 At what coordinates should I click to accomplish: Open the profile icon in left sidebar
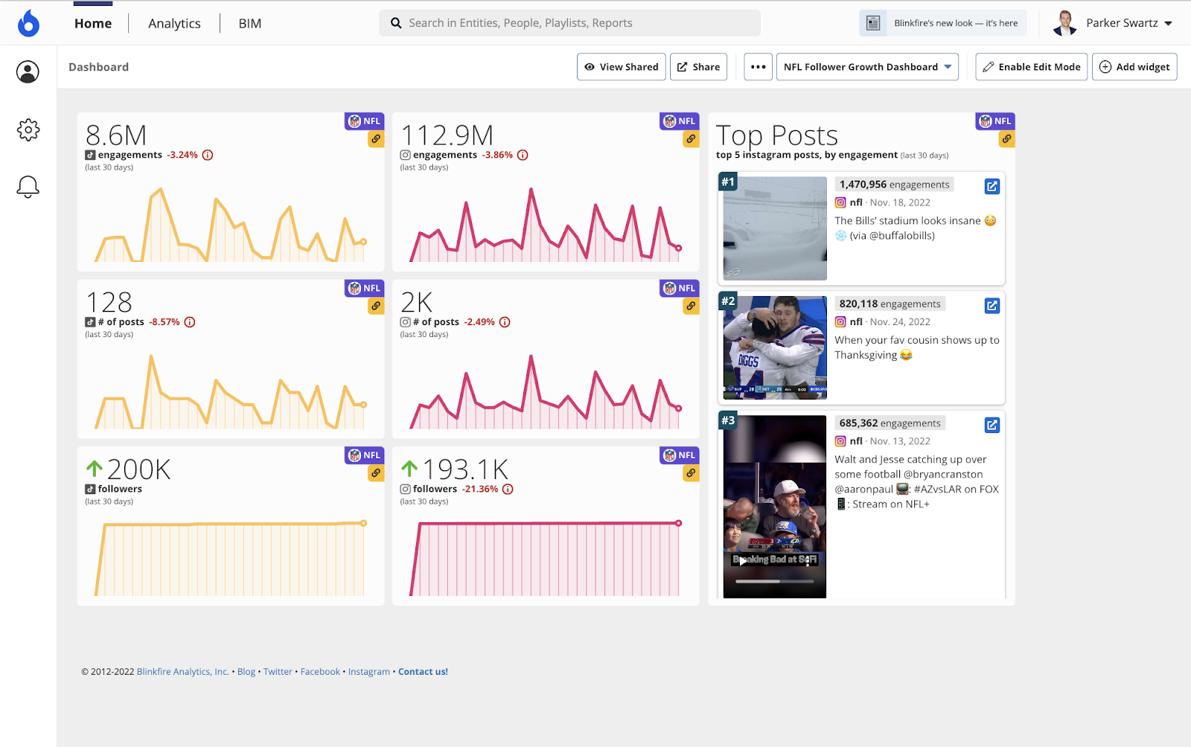(28, 72)
